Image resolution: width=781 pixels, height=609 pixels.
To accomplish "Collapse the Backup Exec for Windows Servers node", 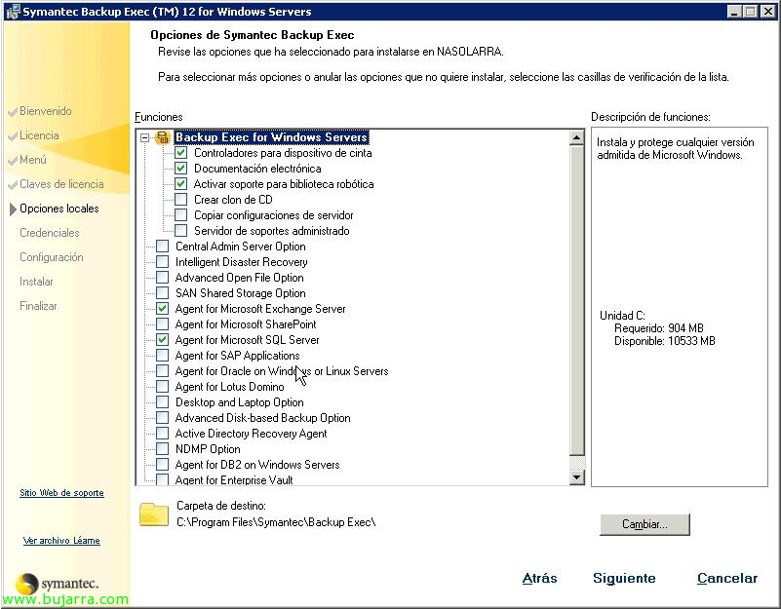I will 145,137.
